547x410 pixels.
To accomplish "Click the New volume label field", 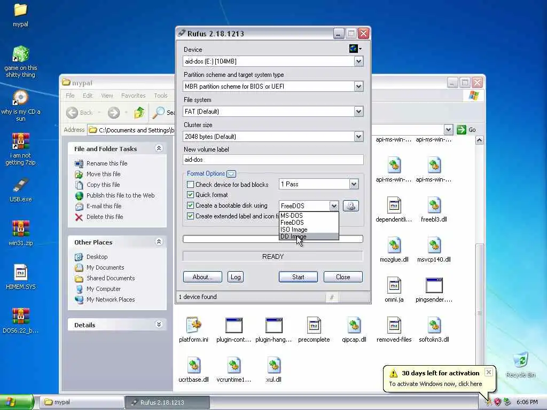I will click(x=273, y=160).
